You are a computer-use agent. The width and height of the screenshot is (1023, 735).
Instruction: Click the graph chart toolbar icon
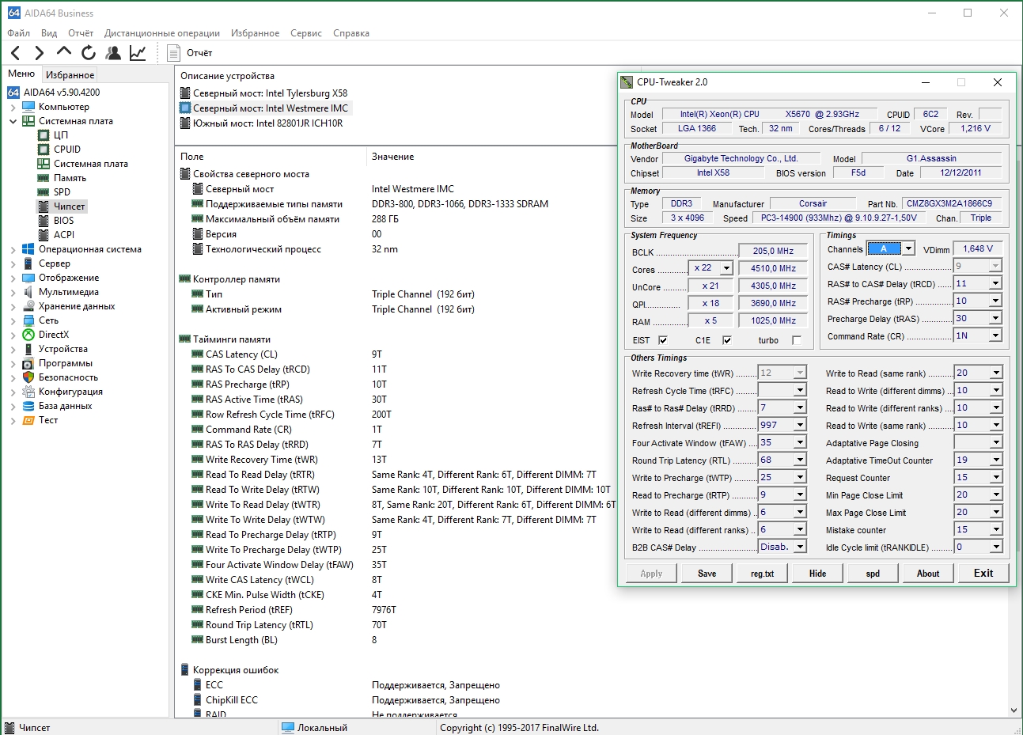point(138,53)
